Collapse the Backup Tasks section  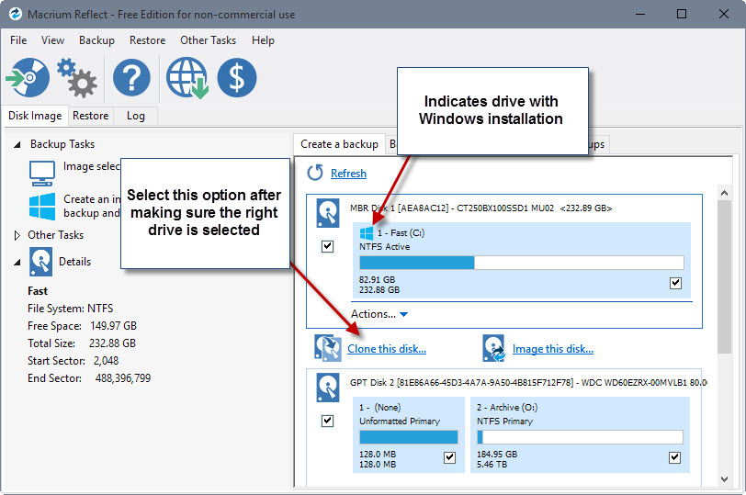[17, 144]
